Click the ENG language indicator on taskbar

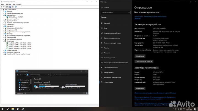pyautogui.click(x=184, y=109)
